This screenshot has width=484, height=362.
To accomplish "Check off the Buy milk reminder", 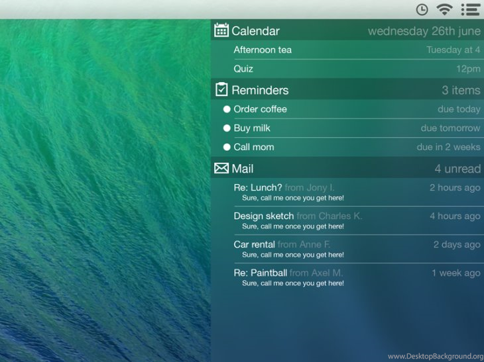I will click(x=227, y=128).
